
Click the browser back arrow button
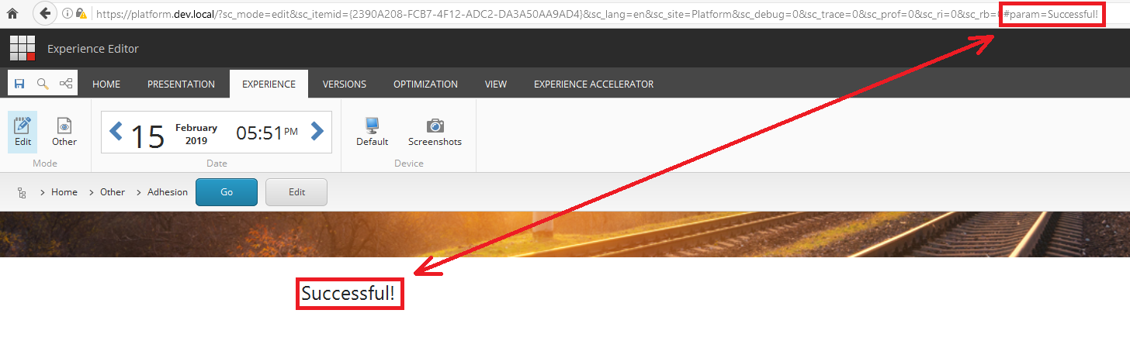click(45, 13)
